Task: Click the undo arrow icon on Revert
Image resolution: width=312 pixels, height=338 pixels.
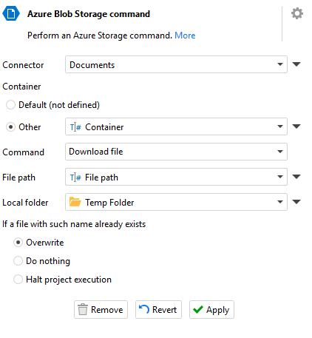Action: tap(144, 309)
